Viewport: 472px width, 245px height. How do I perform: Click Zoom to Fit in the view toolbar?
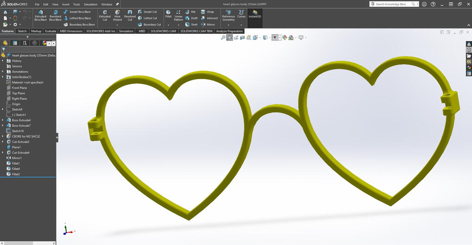223,37
